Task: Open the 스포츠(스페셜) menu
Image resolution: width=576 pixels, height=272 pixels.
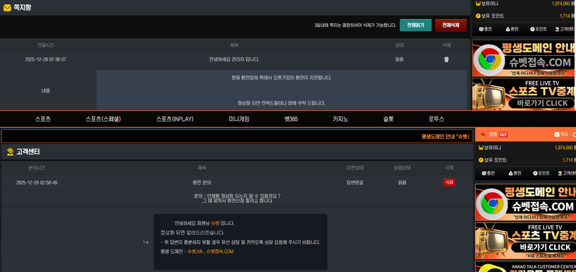Action: pyautogui.click(x=103, y=119)
